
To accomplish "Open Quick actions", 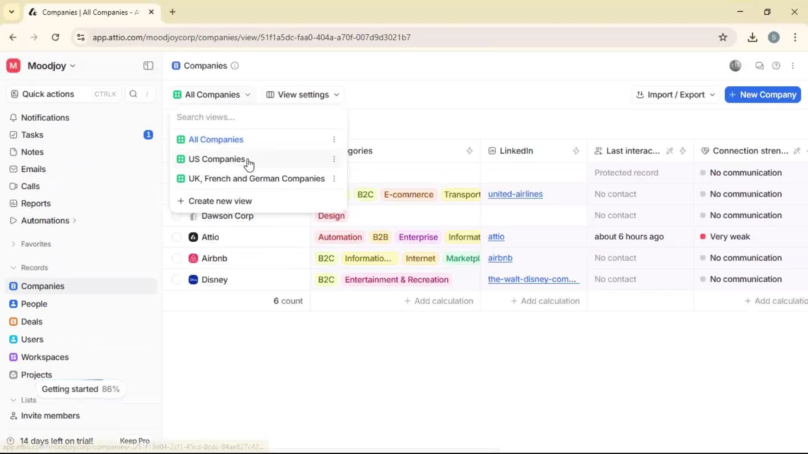I will tap(63, 94).
